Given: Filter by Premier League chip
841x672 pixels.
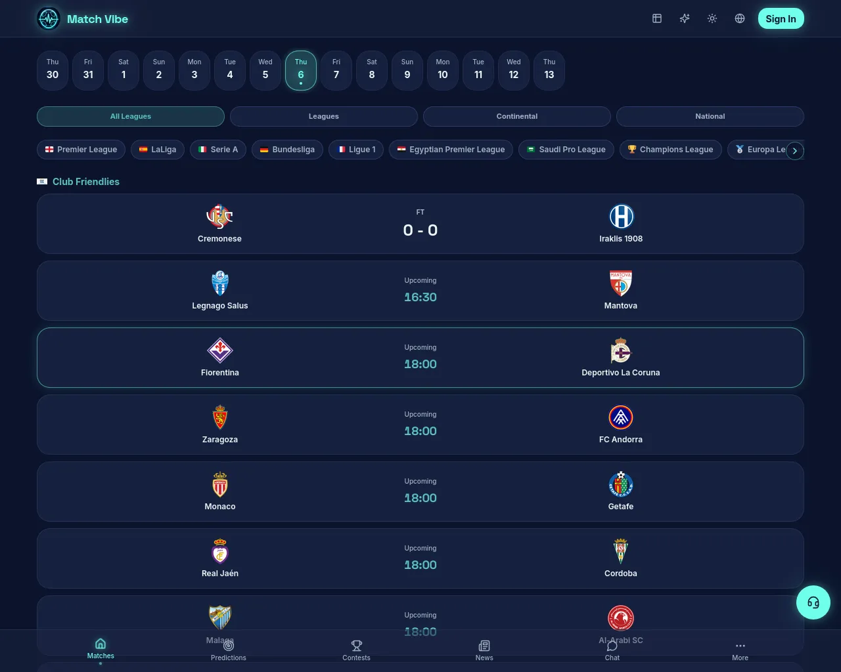Looking at the screenshot, I should pos(81,150).
